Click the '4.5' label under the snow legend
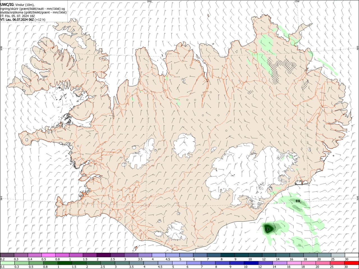359x269 pixels. pos(168,259)
